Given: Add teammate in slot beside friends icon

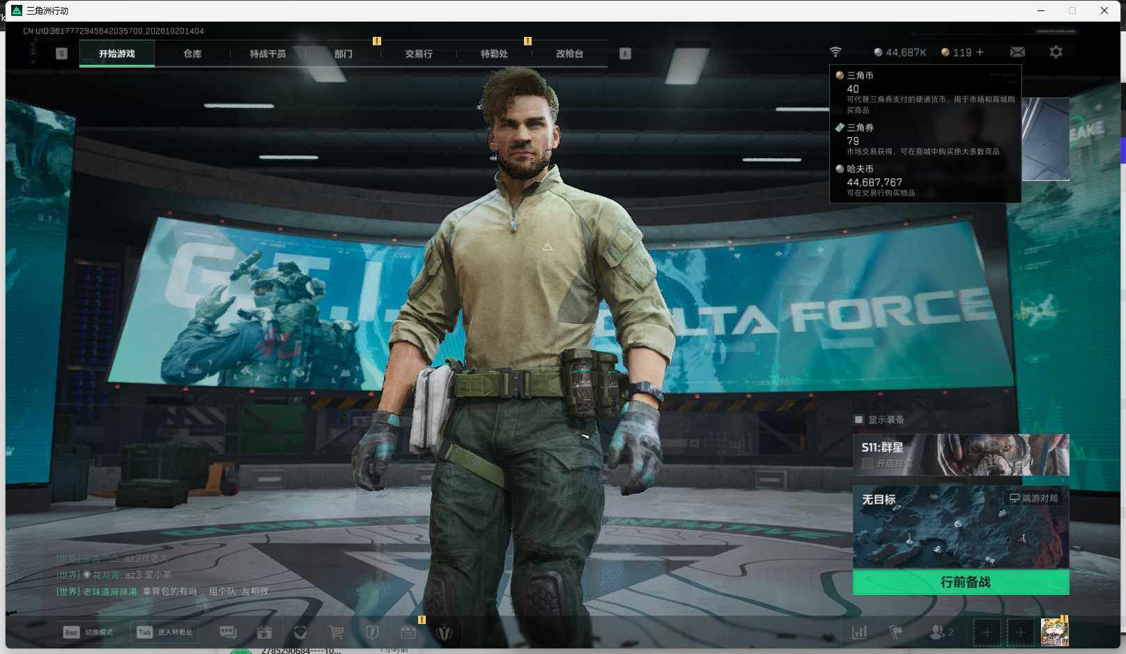Looking at the screenshot, I should 987,632.
